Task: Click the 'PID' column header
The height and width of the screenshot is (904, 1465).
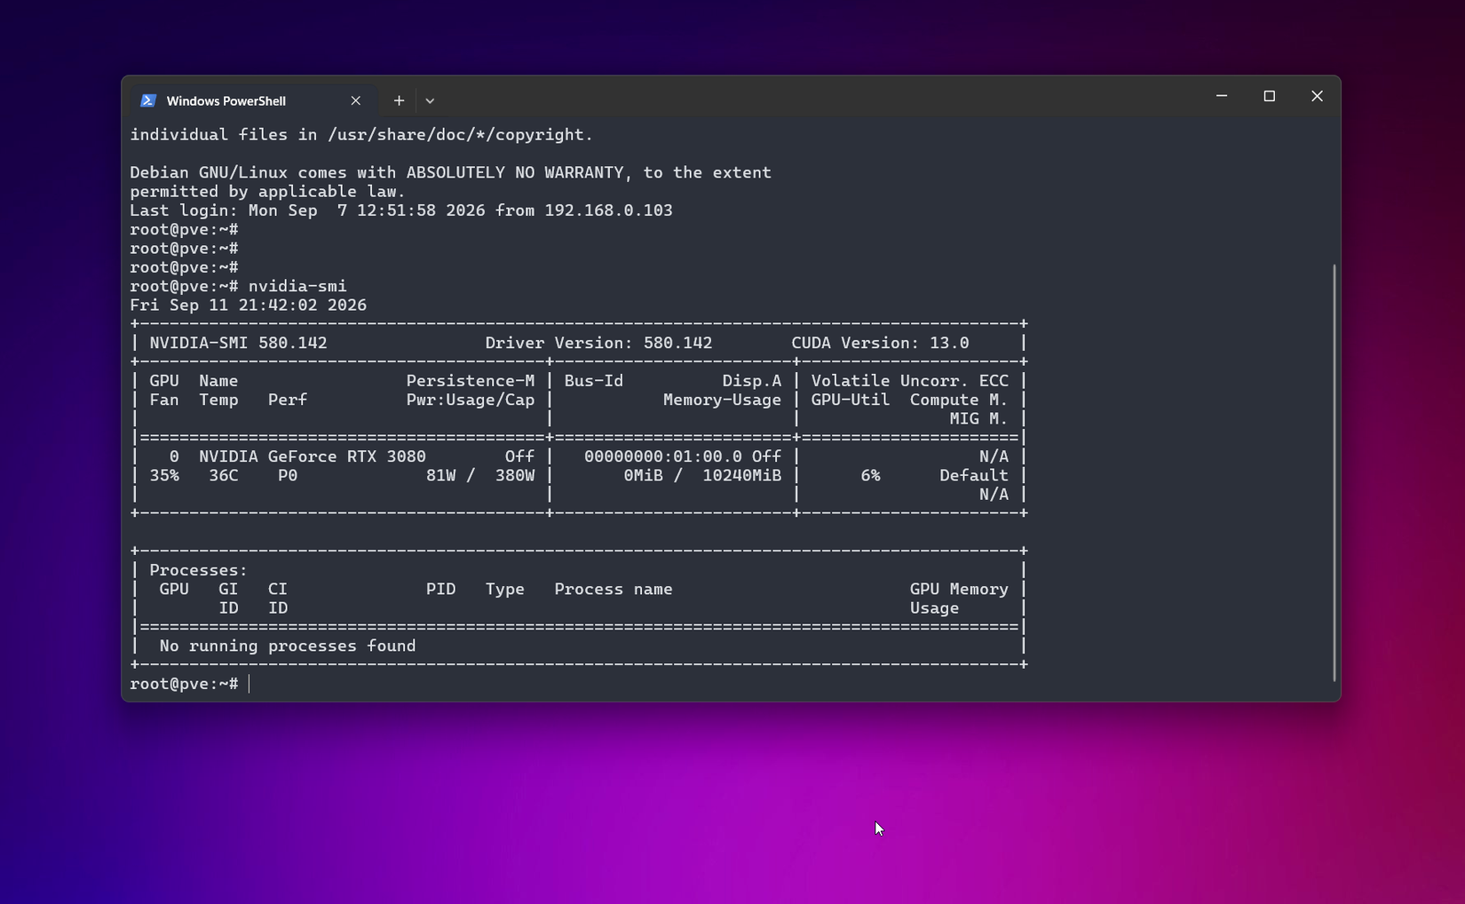Action: [440, 589]
